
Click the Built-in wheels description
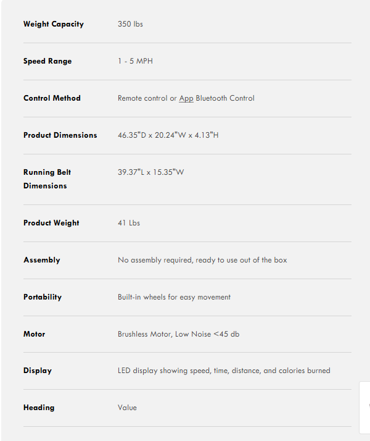174,297
